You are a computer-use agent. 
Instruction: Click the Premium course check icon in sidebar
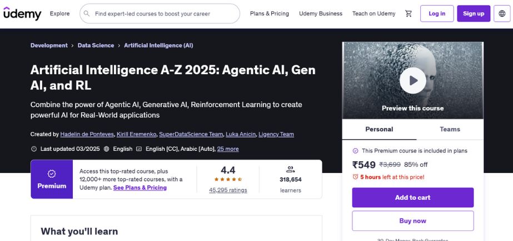(355, 151)
